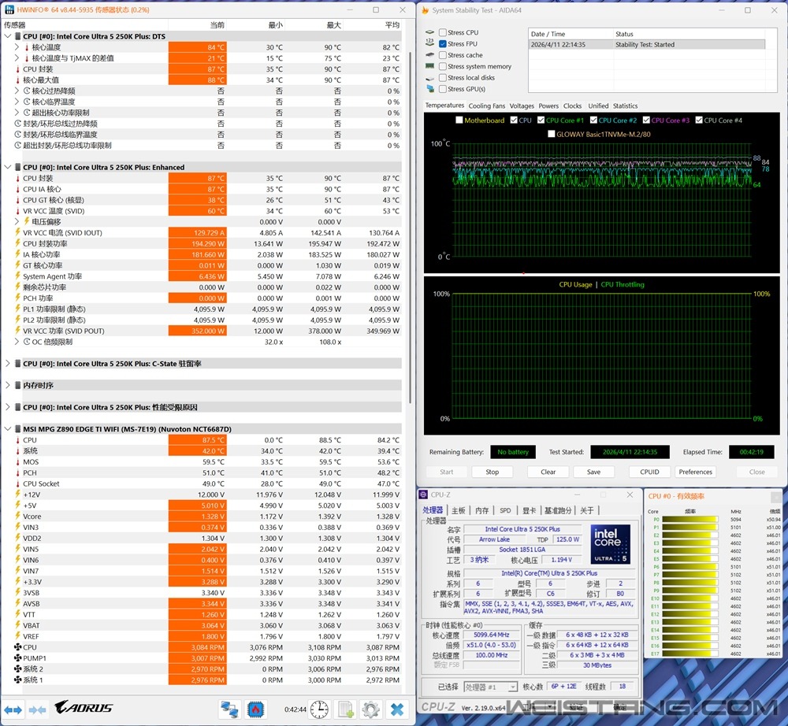Open HWiNFO settings with the gear icon
The height and width of the screenshot is (726, 788).
(370, 709)
